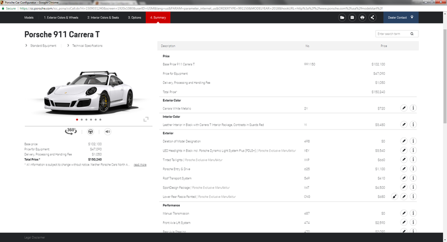This screenshot has width=447, height=242.
Task: Edit Manual Transmission option
Action: tap(403, 213)
